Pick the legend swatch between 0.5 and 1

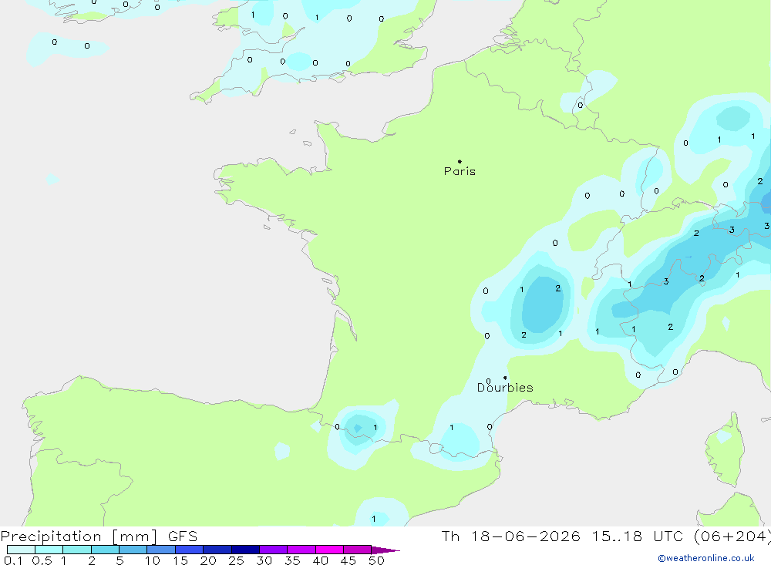pos(49,550)
